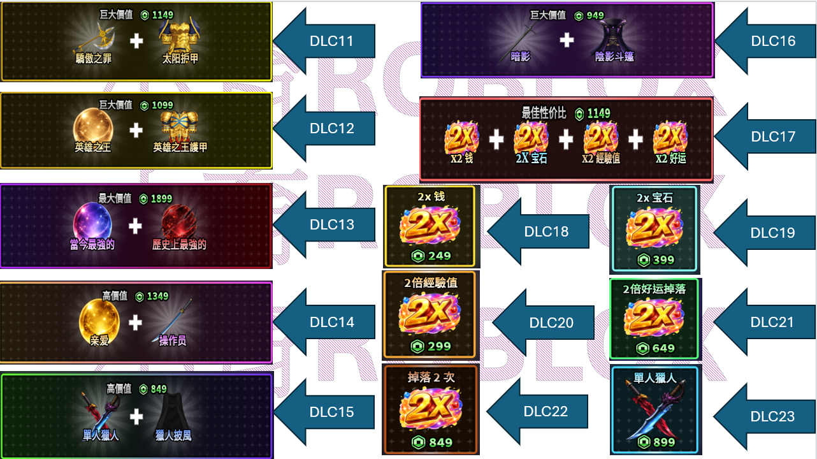Viewport: 817px width, 459px height.
Task: Click the X2 luck icon in DLC17 bundle
Action: pyautogui.click(x=670, y=136)
